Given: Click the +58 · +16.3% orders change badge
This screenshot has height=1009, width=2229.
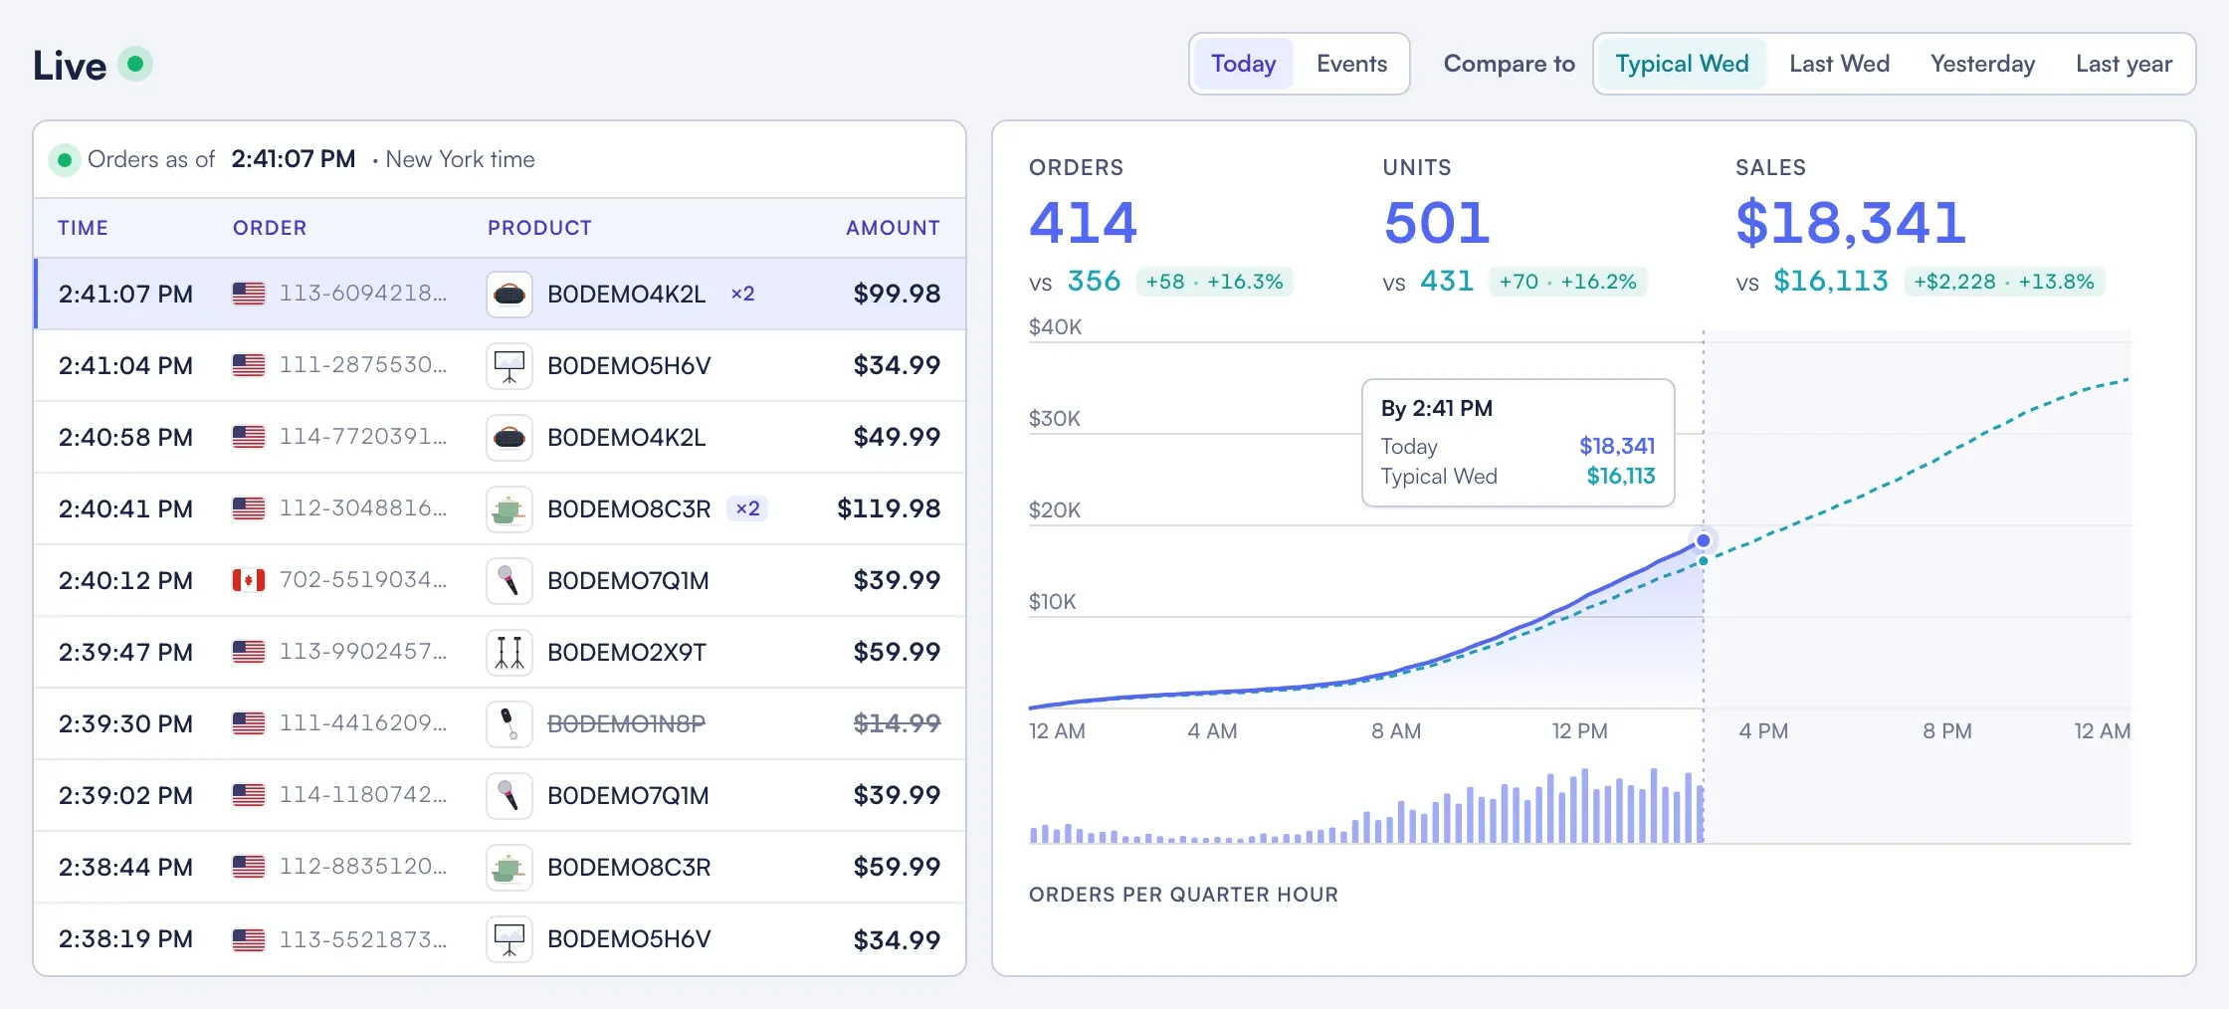Looking at the screenshot, I should click(x=1214, y=282).
